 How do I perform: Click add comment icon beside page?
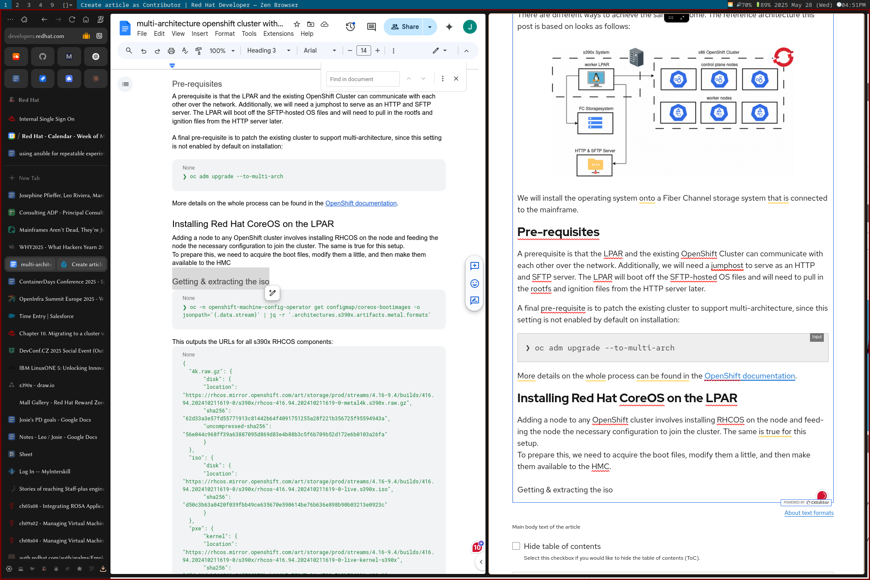tap(475, 266)
